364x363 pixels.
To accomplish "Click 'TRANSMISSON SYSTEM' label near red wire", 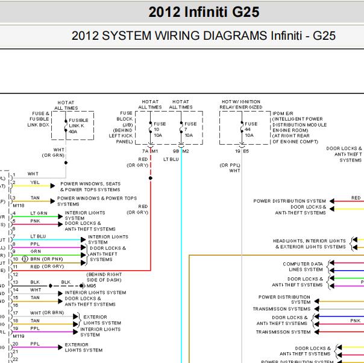I will point(283,332).
